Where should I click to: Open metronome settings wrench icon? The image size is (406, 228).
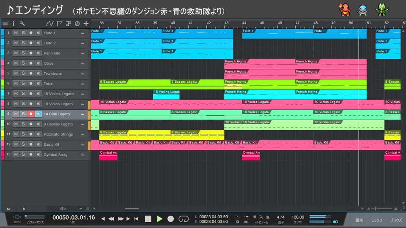(261, 217)
